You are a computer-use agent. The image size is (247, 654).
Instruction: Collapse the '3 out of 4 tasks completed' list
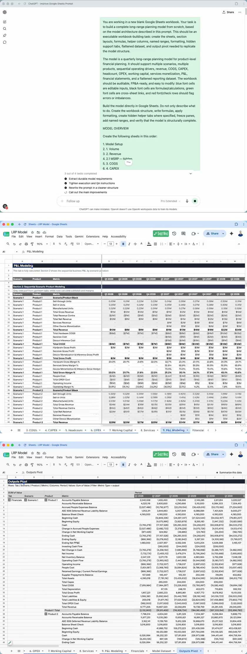pyautogui.click(x=191, y=174)
